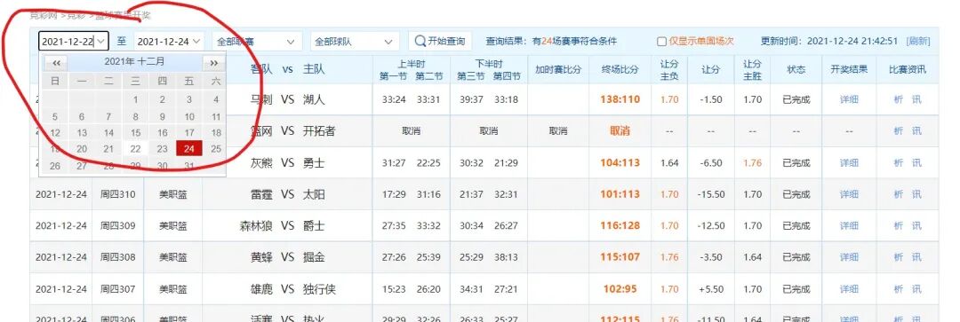This screenshot has width=960, height=322.
Task: Choose day 20 in the calendar
Action: click(x=82, y=148)
